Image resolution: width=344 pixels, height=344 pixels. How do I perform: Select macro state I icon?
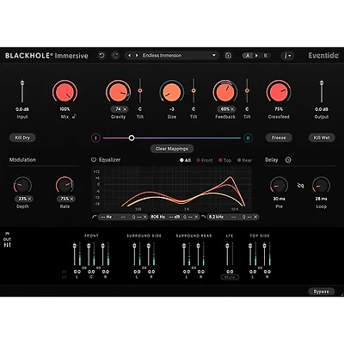(x=95, y=138)
